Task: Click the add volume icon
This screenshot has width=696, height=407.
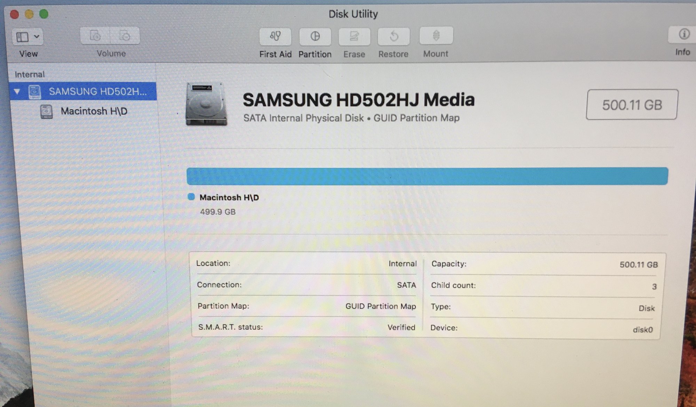Action: (x=95, y=36)
